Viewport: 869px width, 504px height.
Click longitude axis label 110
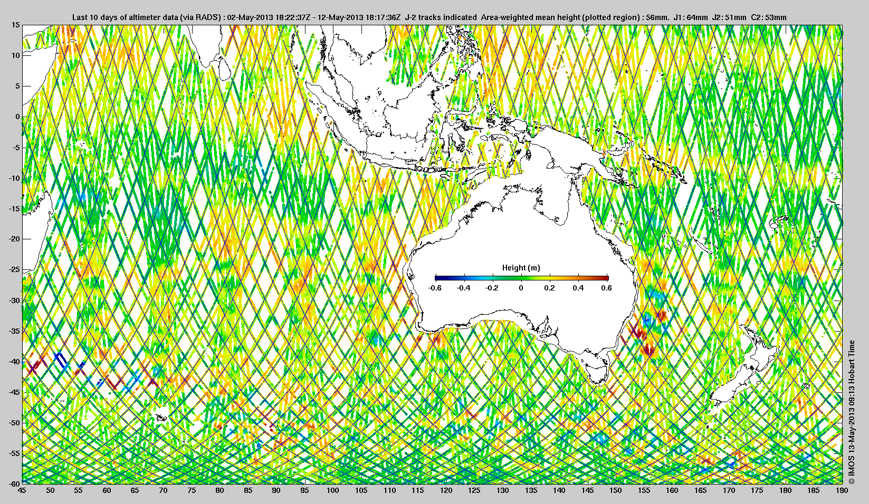[x=389, y=490]
